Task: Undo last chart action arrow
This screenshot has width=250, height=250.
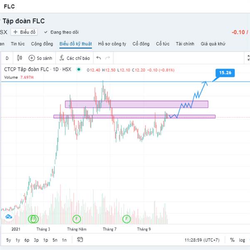Action: tap(99, 58)
